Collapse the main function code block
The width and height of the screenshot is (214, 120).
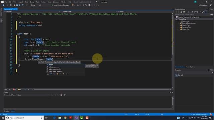tap(18, 34)
